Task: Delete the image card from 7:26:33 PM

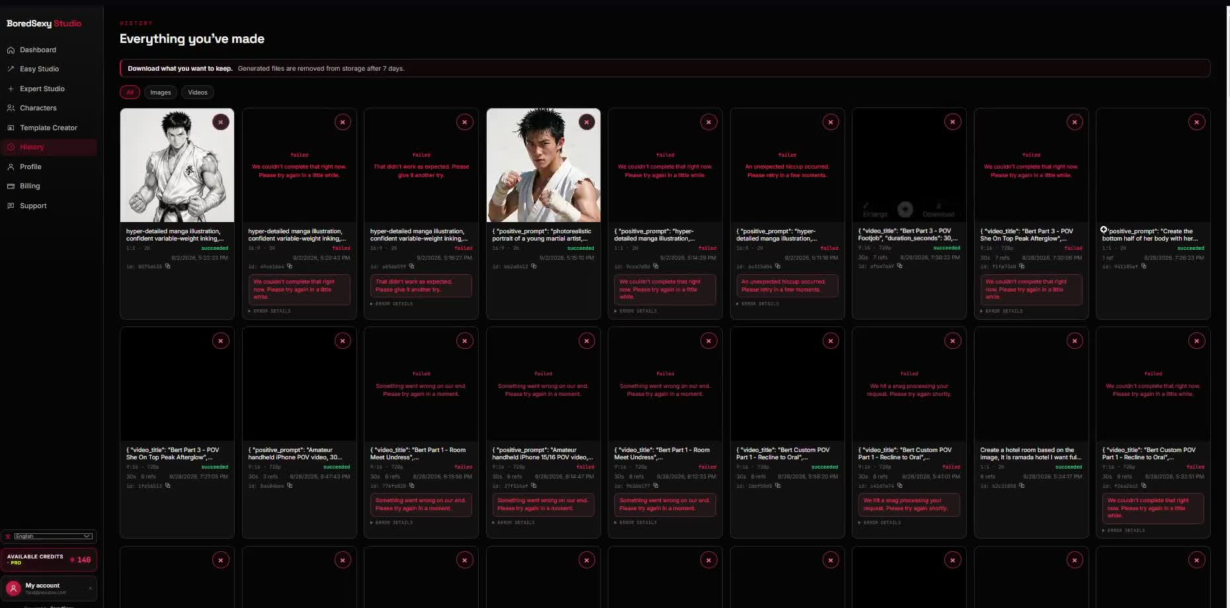Action: point(1197,122)
